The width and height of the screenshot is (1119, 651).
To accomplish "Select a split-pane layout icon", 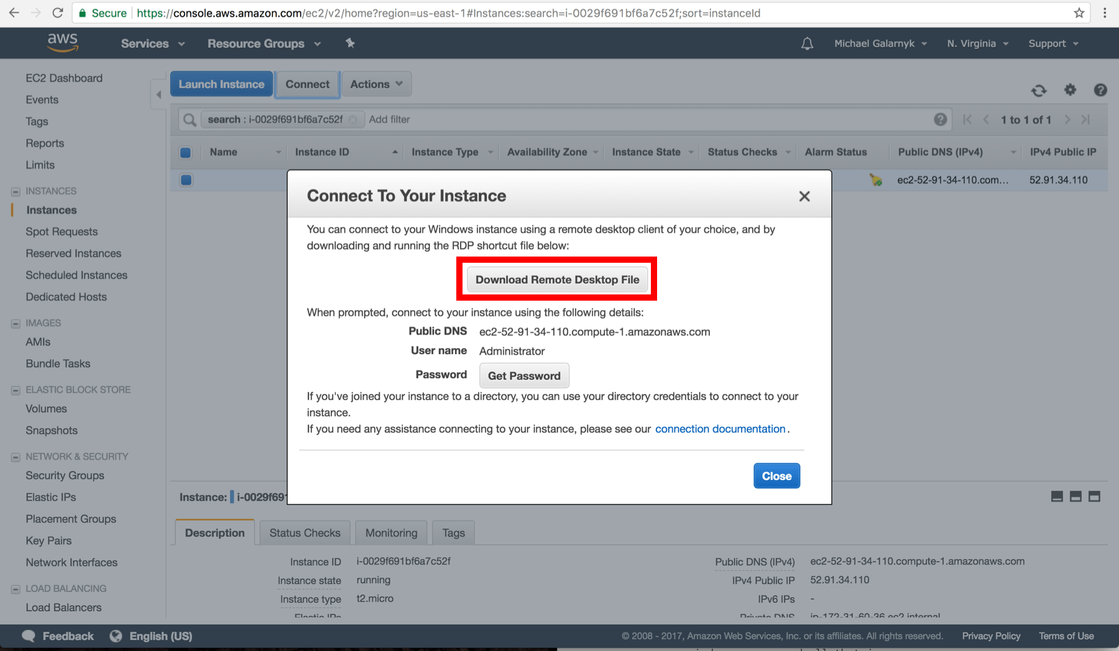I will [1075, 496].
